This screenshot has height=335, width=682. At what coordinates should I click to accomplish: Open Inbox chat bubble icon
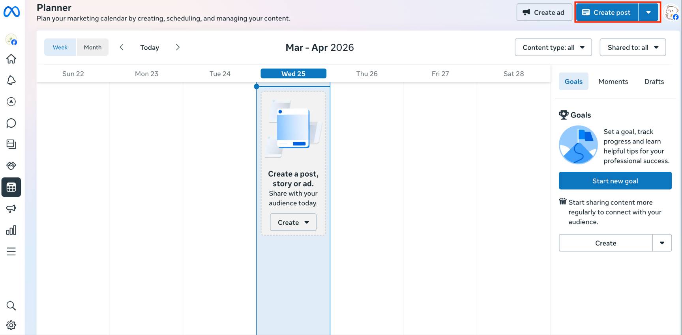(x=11, y=123)
